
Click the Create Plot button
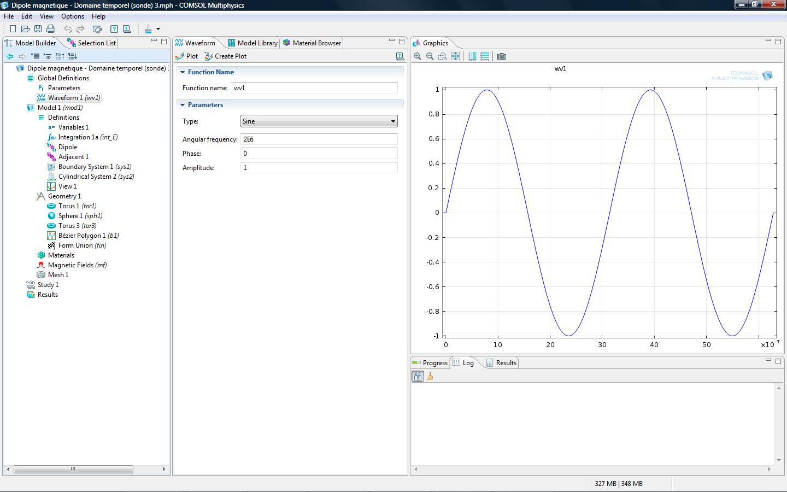pos(225,56)
